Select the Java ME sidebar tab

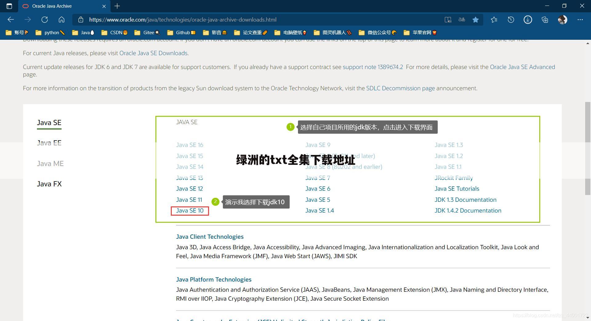coord(50,164)
